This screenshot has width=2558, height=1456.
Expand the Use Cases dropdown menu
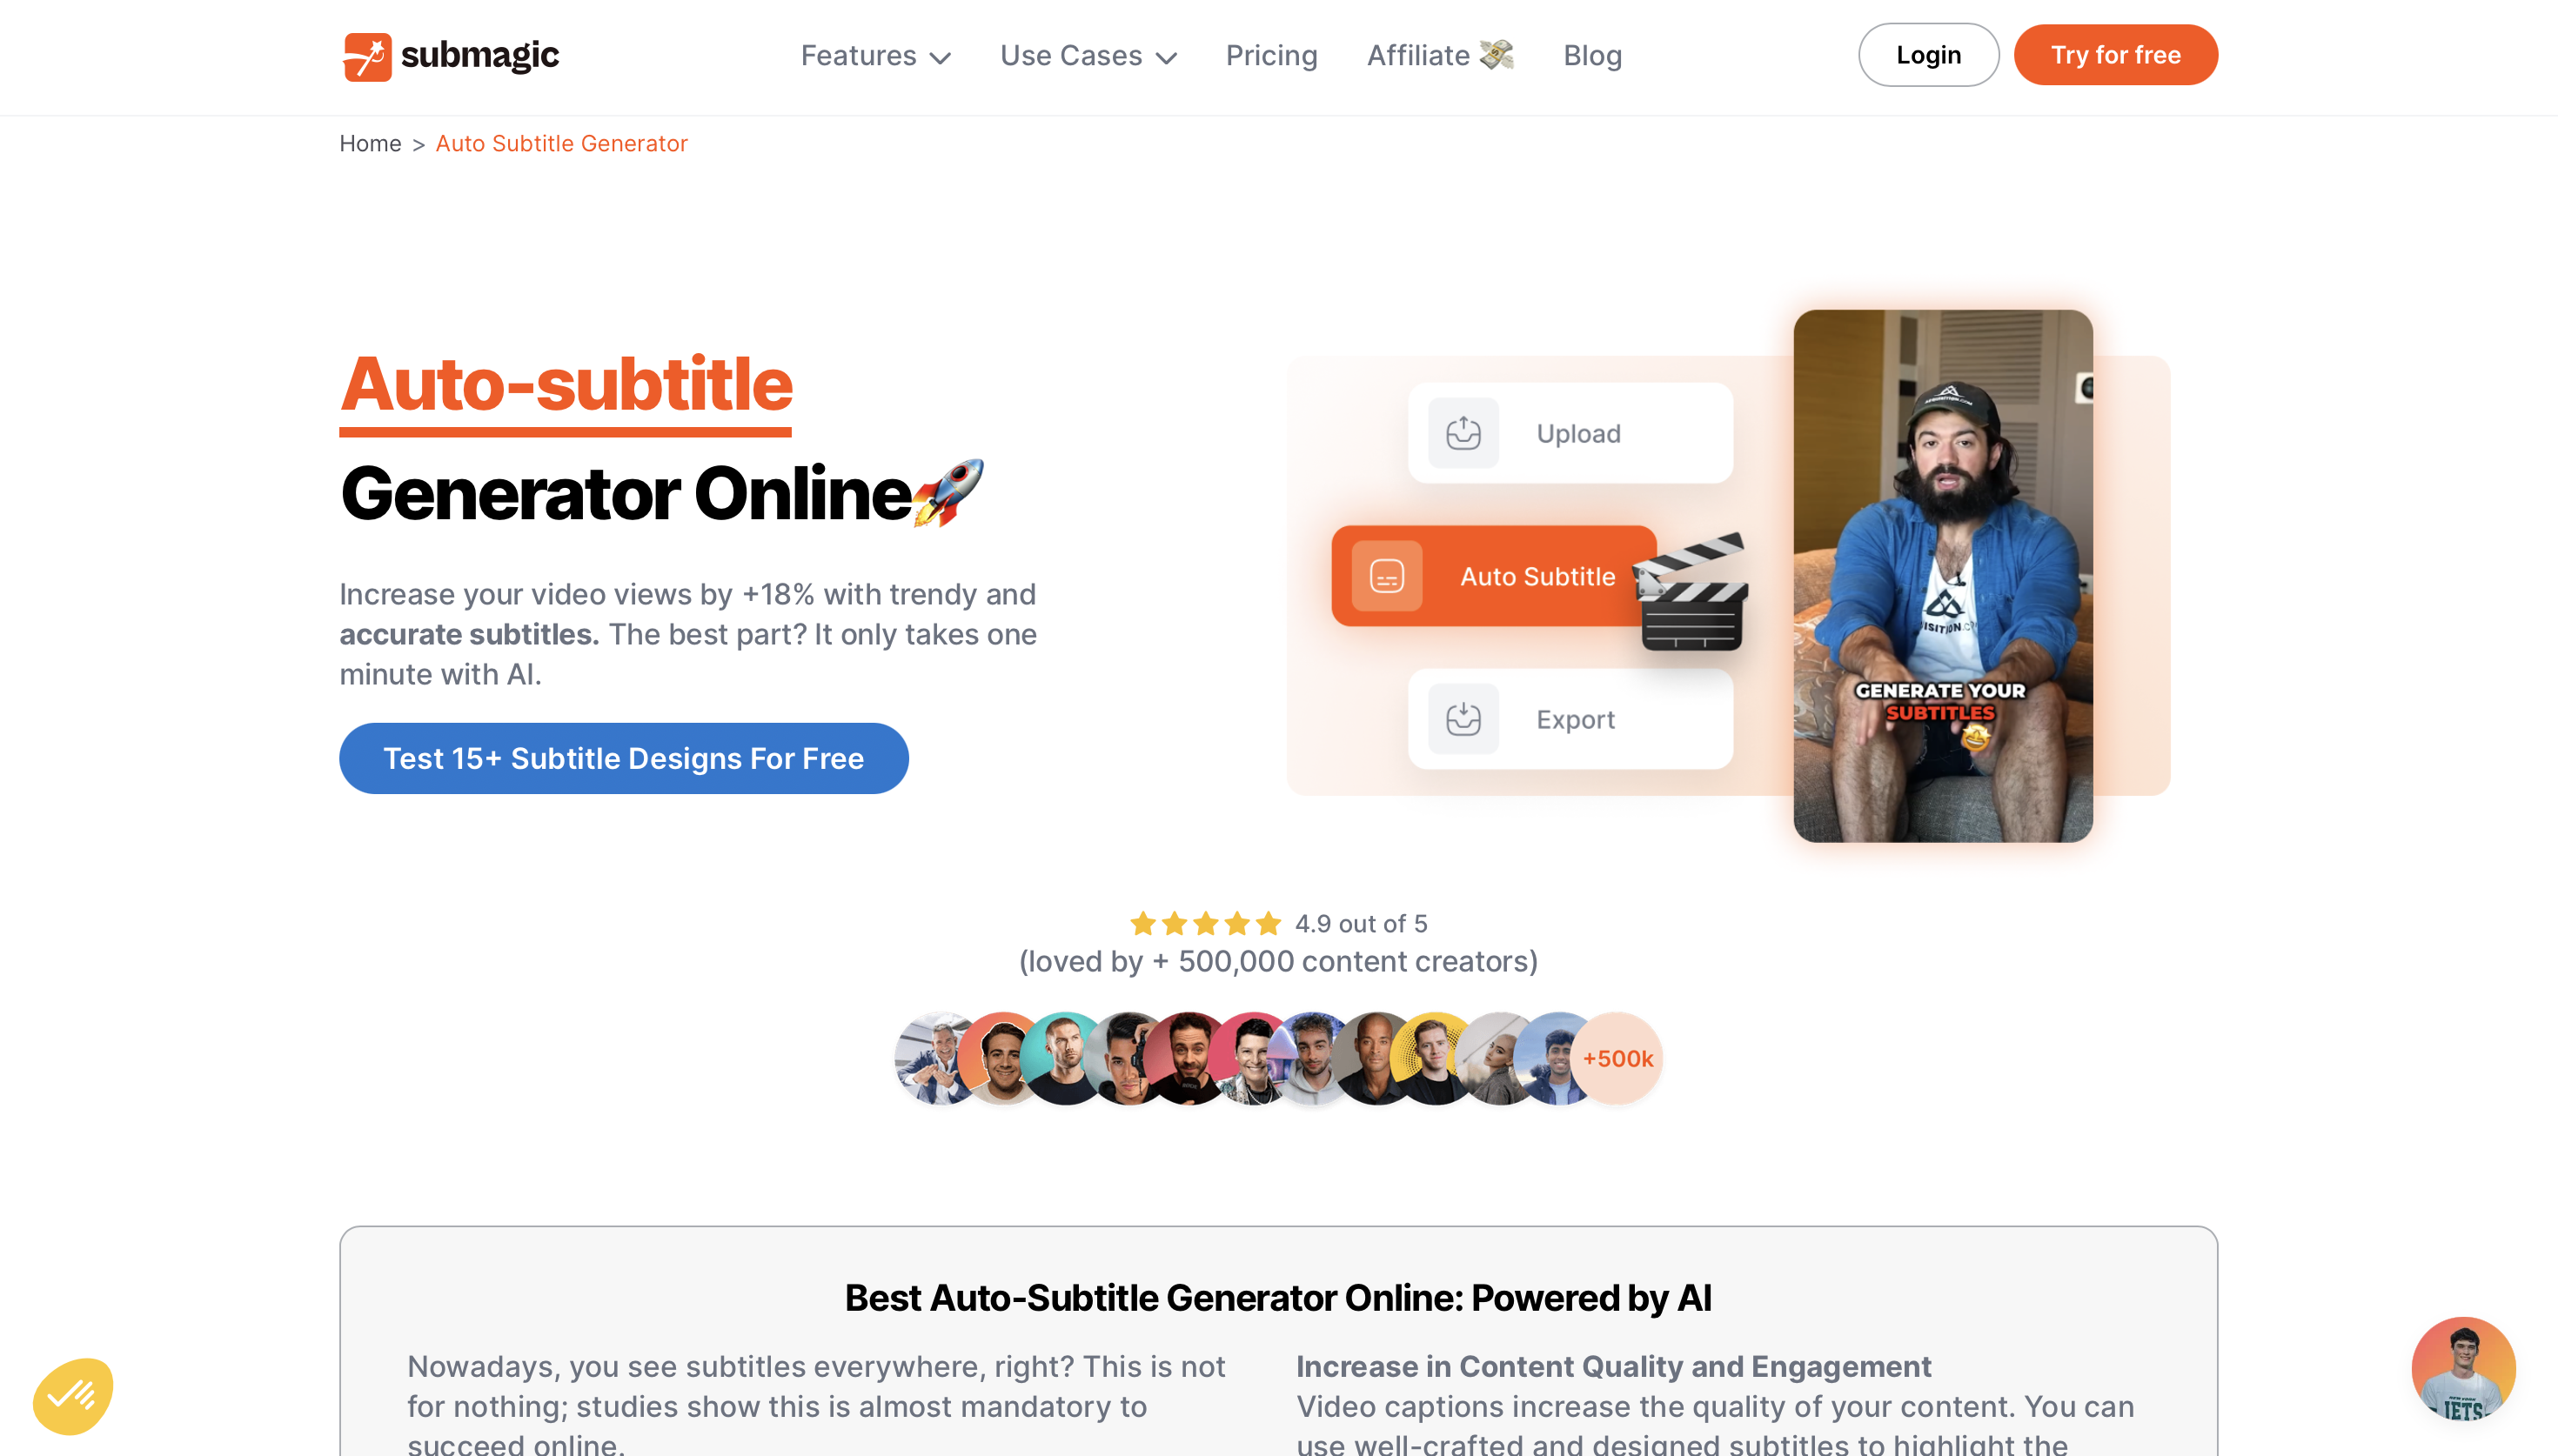tap(1088, 56)
